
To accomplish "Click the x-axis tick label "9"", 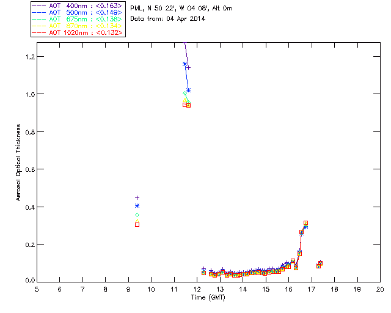I will tap(128, 289).
